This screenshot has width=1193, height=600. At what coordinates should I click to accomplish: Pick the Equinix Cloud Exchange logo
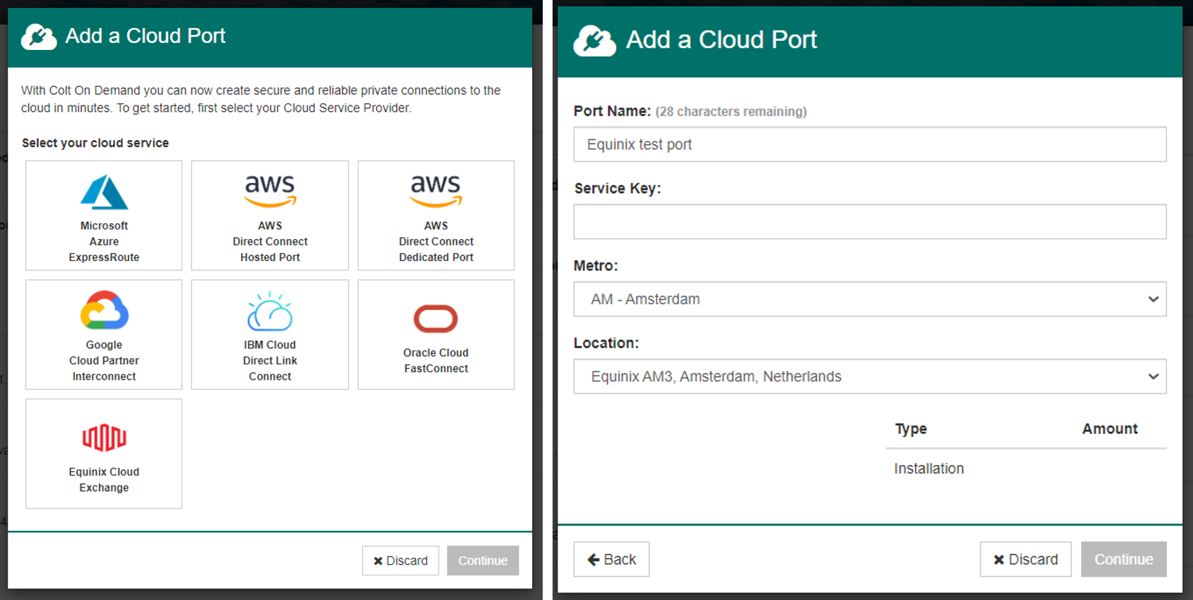(104, 438)
